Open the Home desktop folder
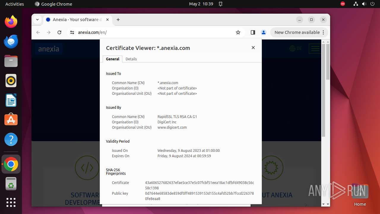 pos(360,195)
